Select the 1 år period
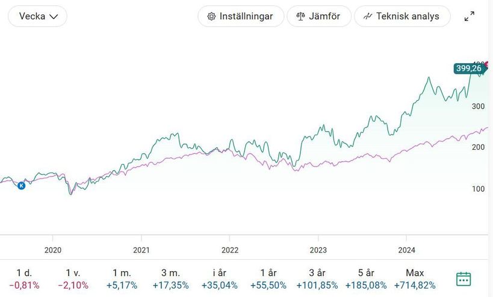This screenshot has height=297, width=493. click(269, 279)
